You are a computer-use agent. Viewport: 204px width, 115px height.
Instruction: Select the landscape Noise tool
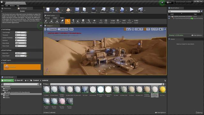78,21
